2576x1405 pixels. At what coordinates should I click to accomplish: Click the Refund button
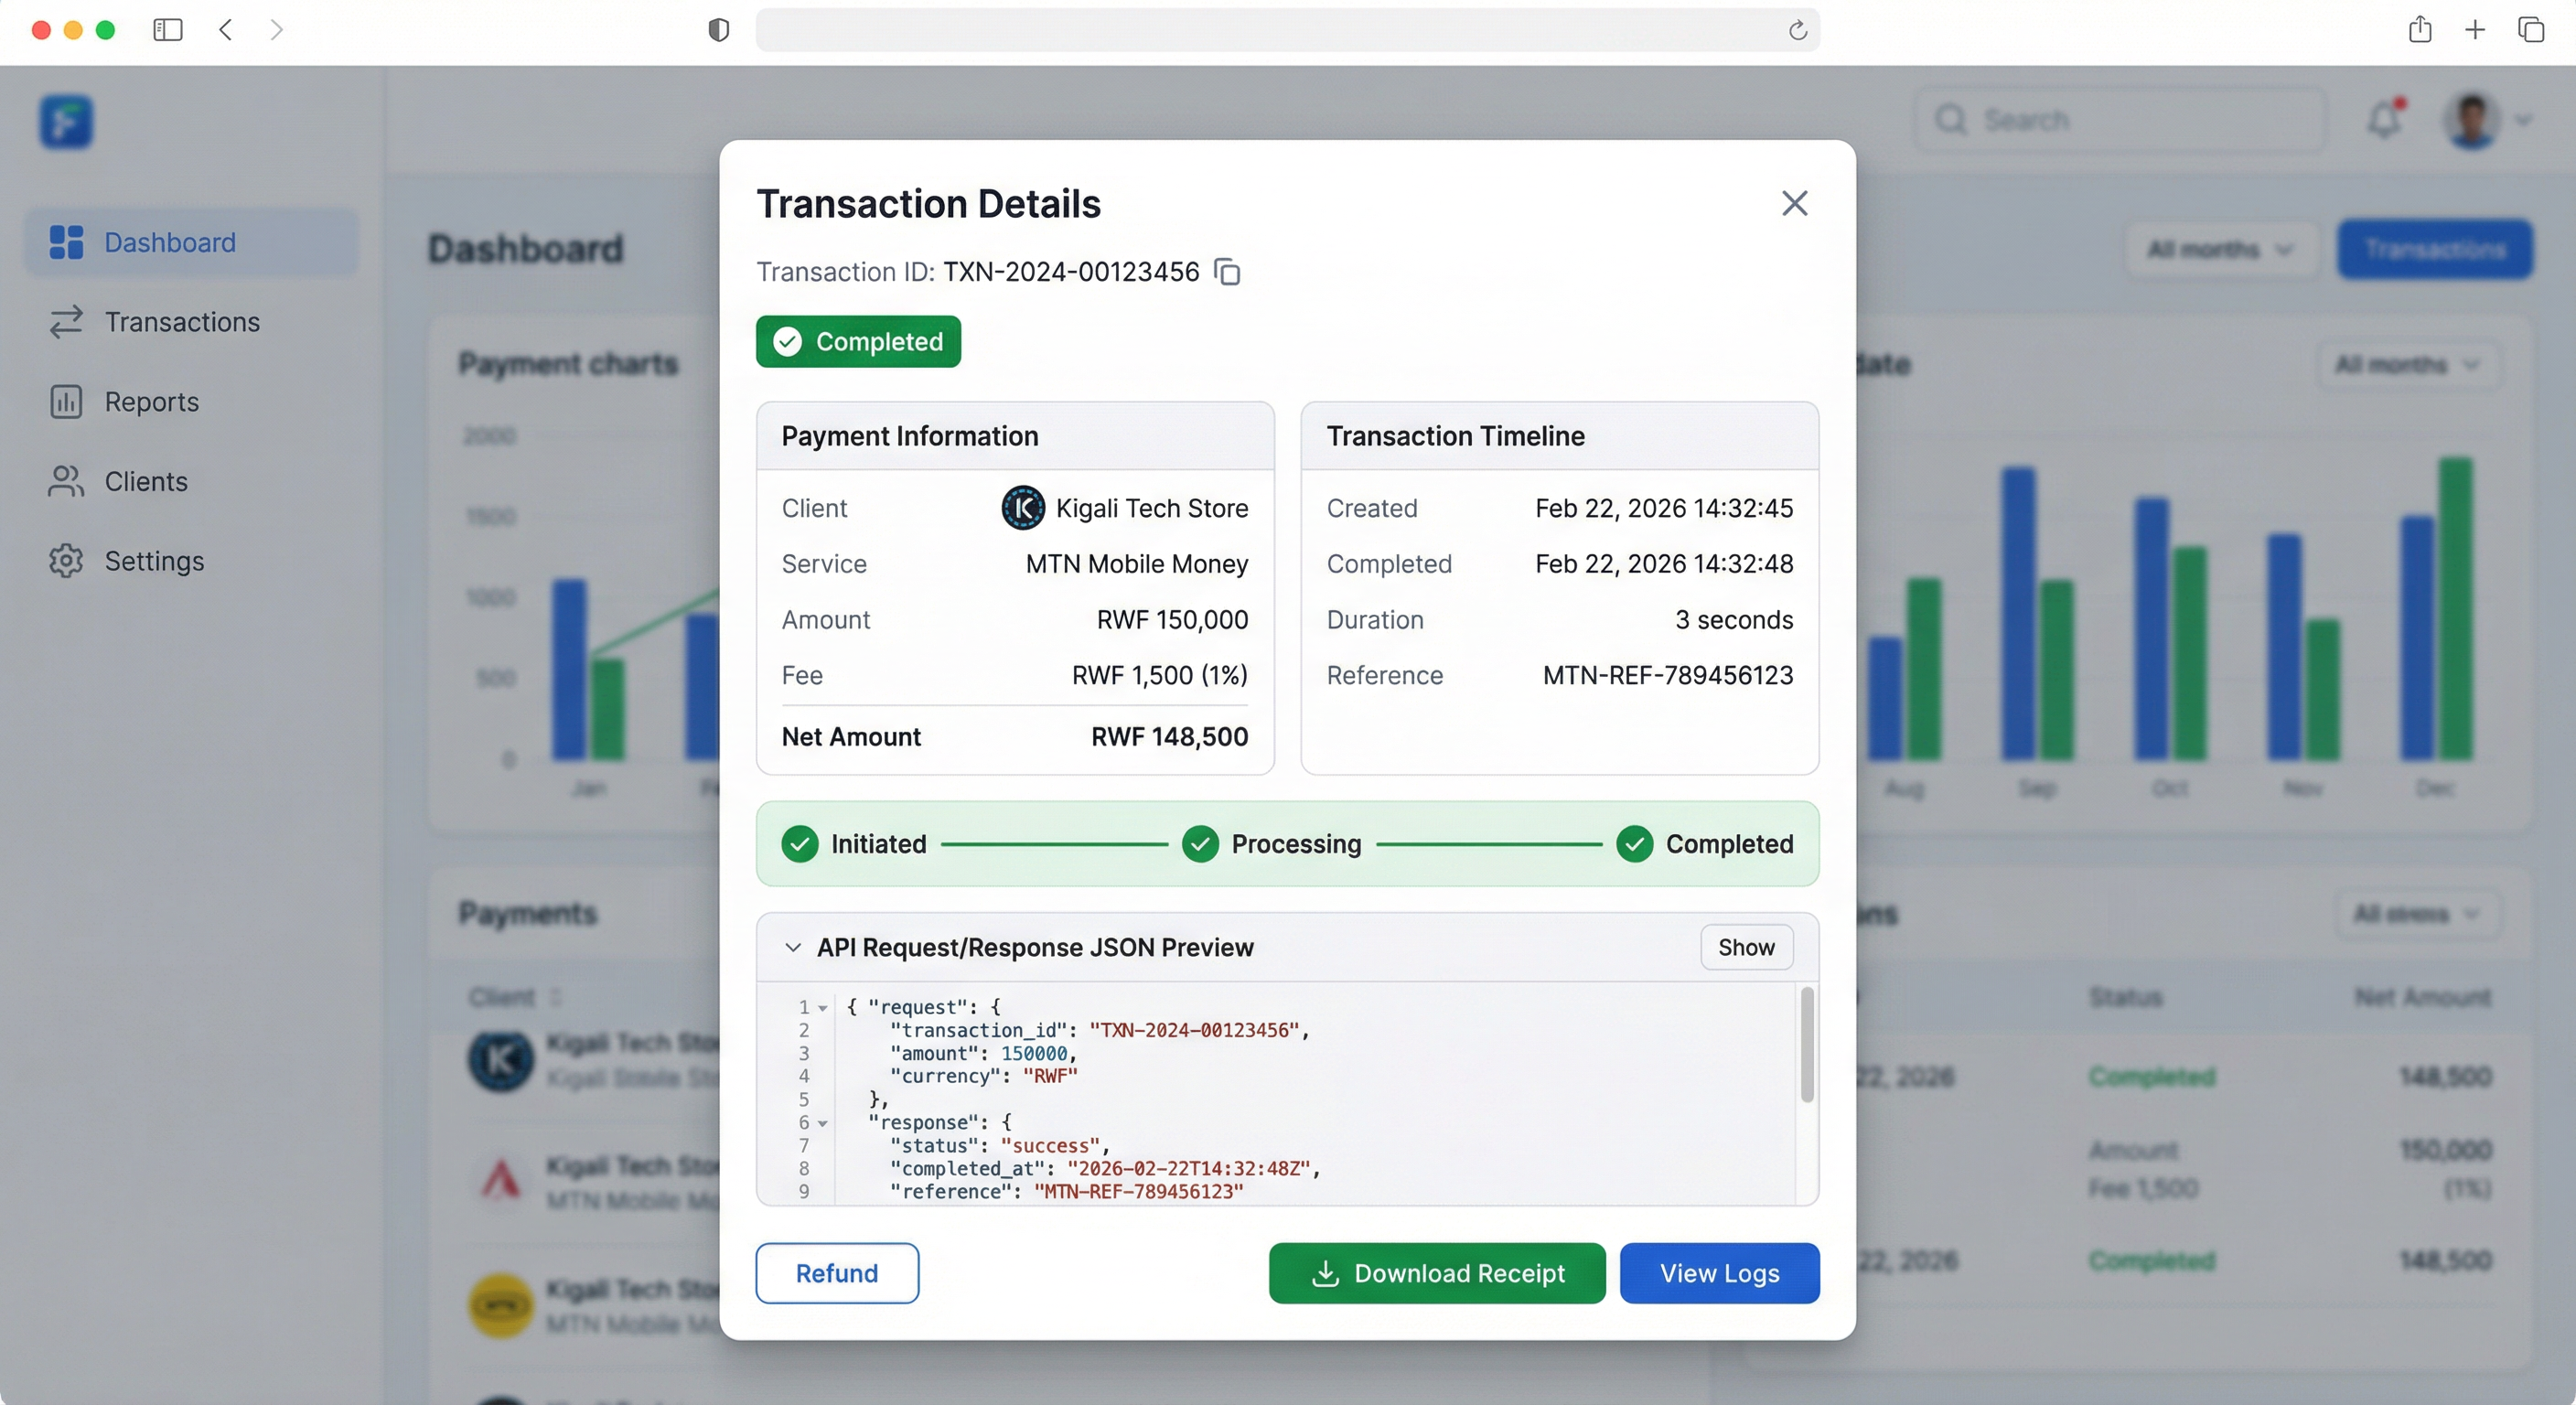[x=836, y=1273]
